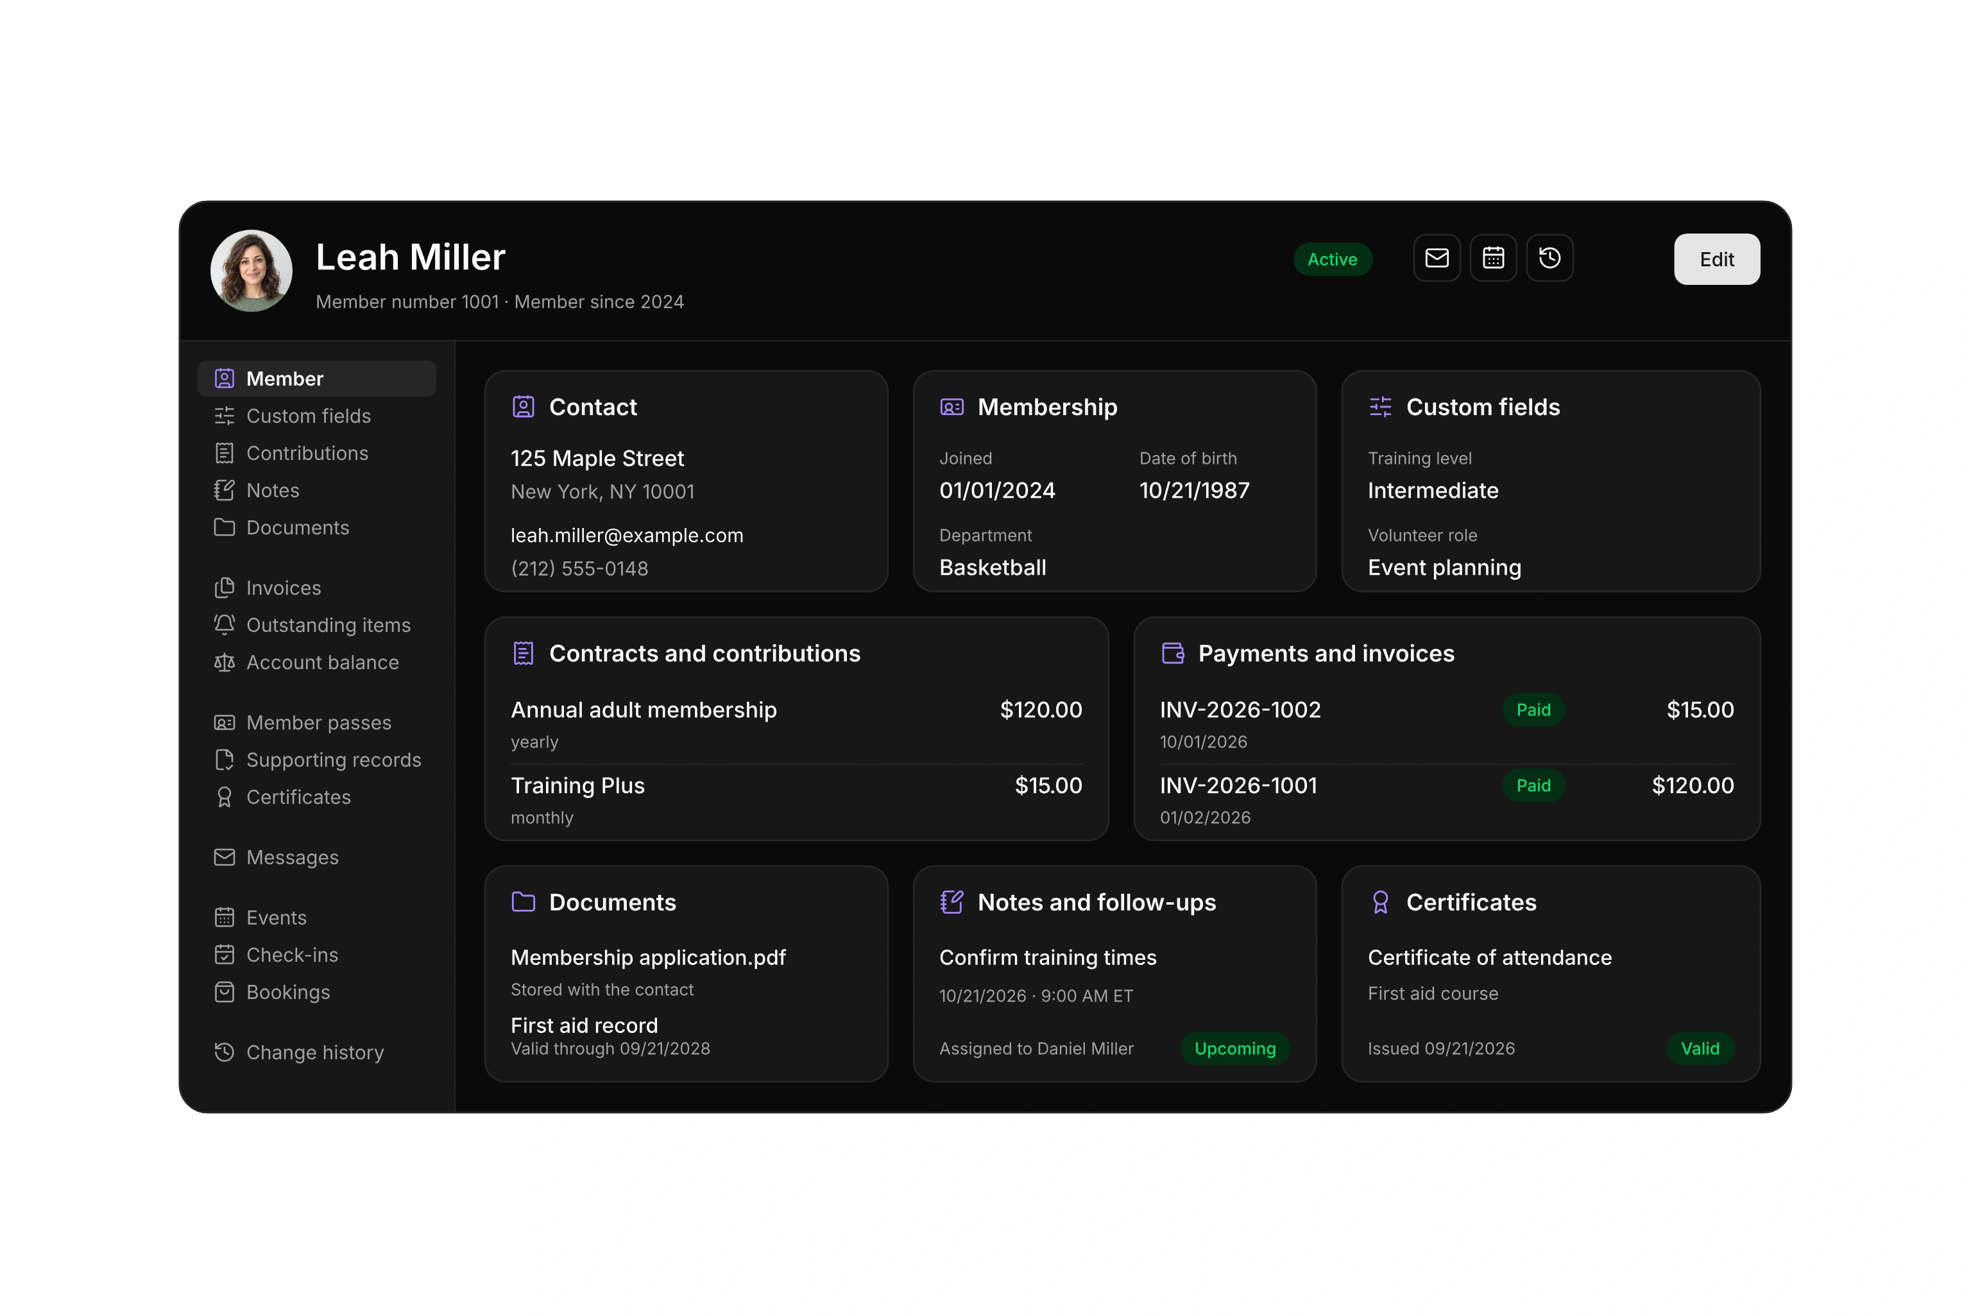Click the Active status badge
The image size is (1971, 1314).
coord(1333,259)
